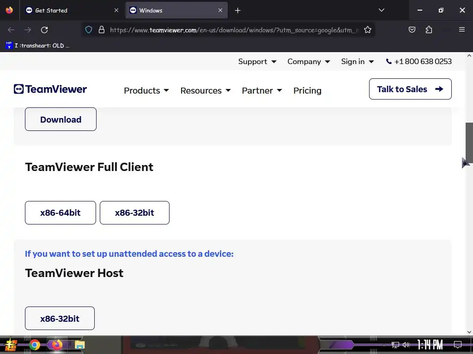Go forward using the forward arrow

point(28,30)
